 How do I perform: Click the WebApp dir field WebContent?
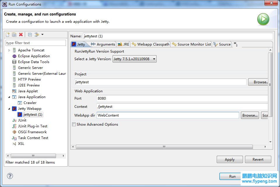click(168, 115)
